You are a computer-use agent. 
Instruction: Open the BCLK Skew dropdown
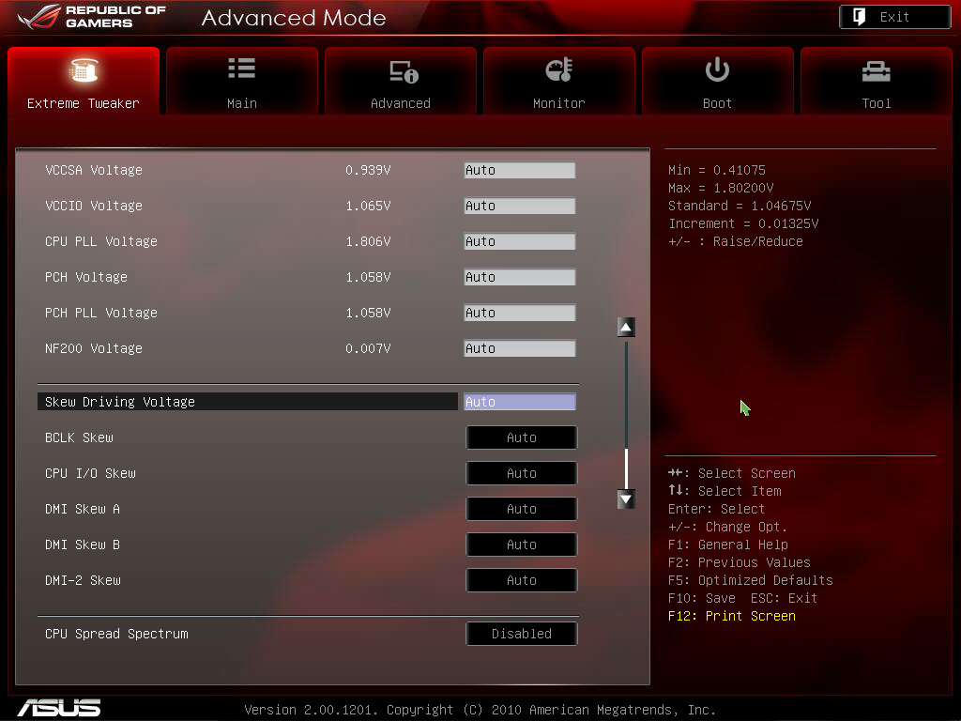[521, 437]
